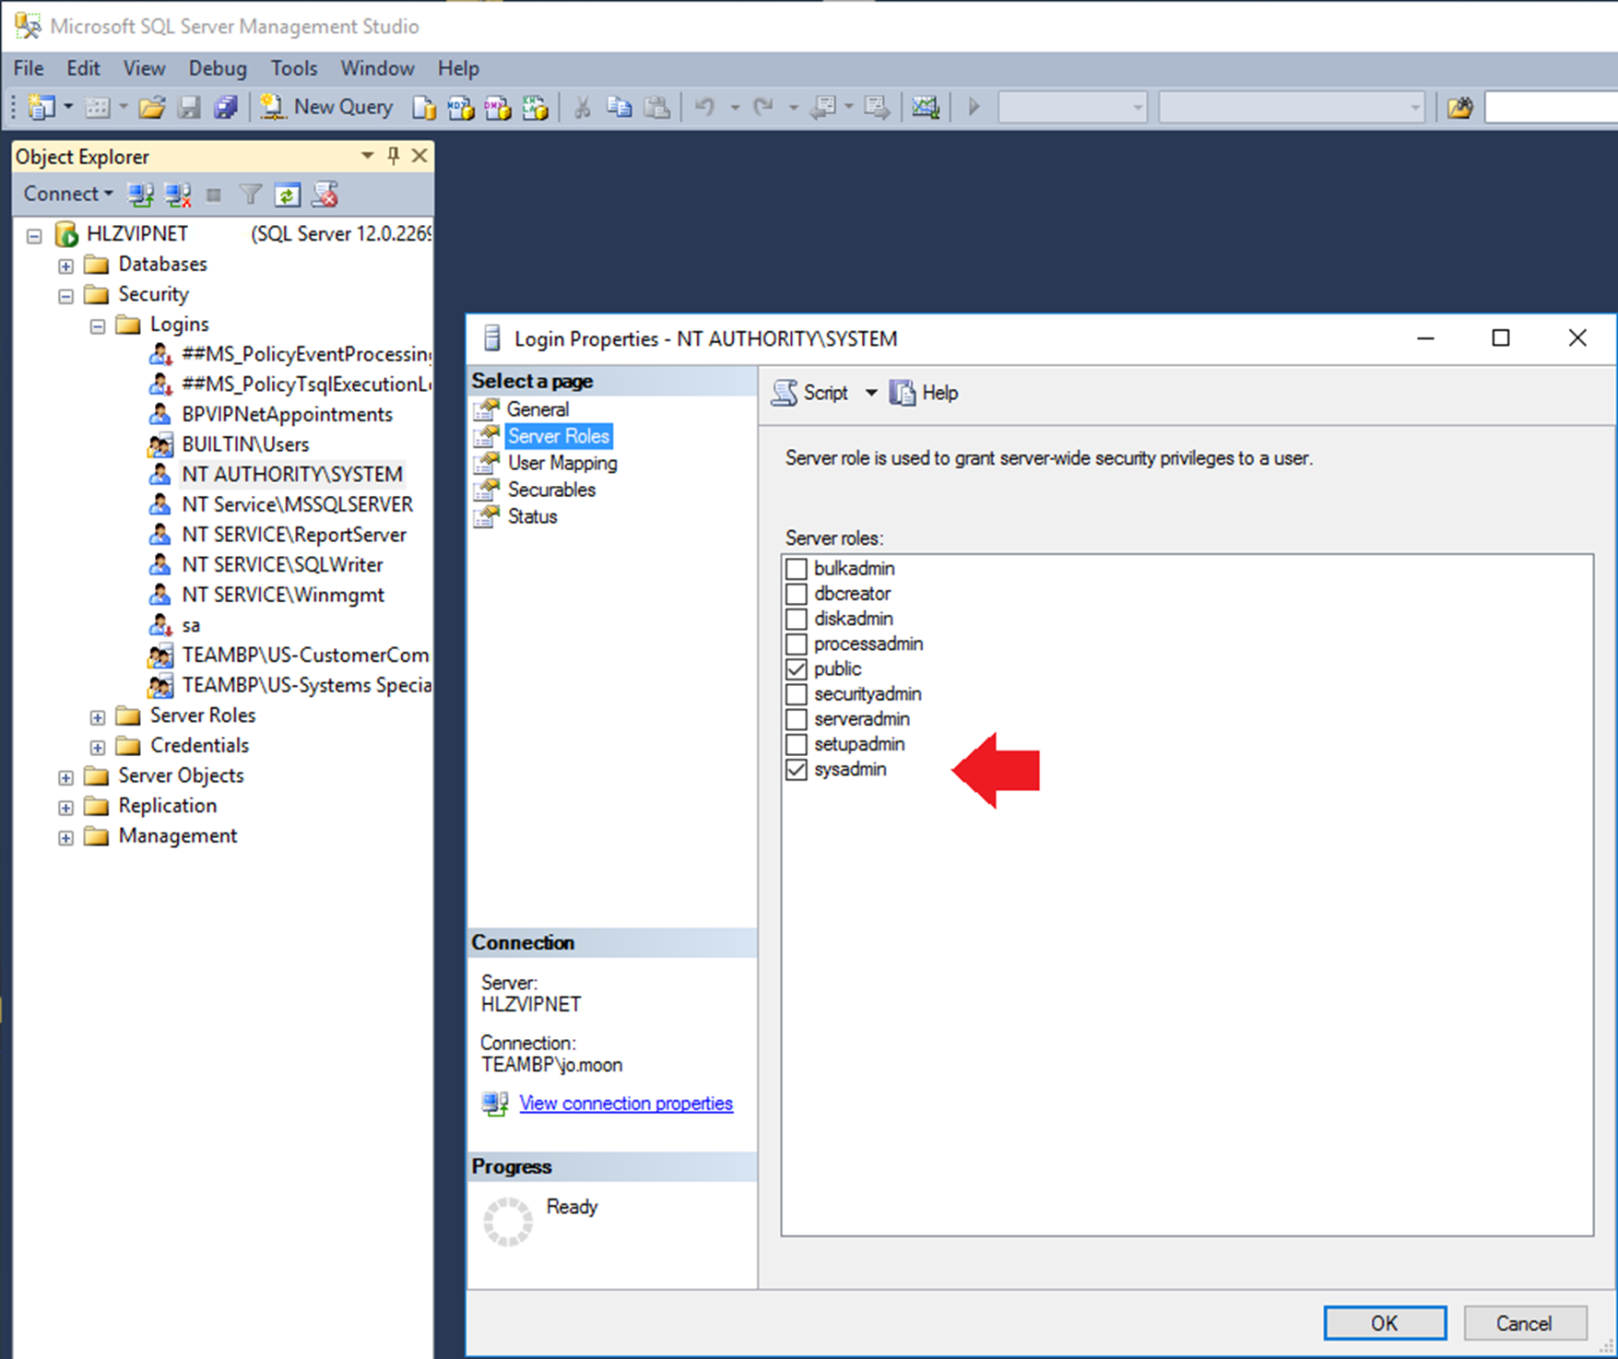Connect to a new server in Object Explorer
The height and width of the screenshot is (1359, 1618).
pyautogui.click(x=139, y=194)
